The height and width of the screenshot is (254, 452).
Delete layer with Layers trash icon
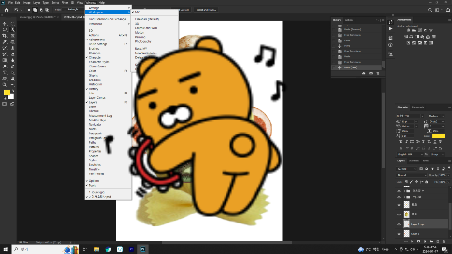pyautogui.click(x=444, y=241)
